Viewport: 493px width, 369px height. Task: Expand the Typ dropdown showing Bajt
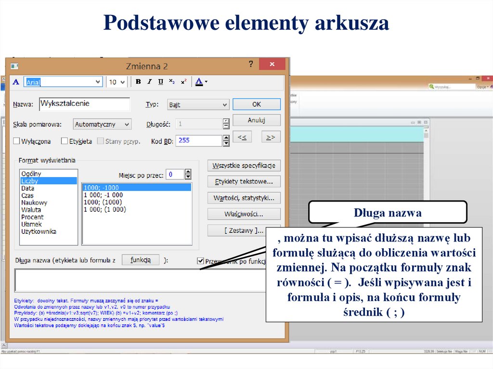(x=224, y=105)
